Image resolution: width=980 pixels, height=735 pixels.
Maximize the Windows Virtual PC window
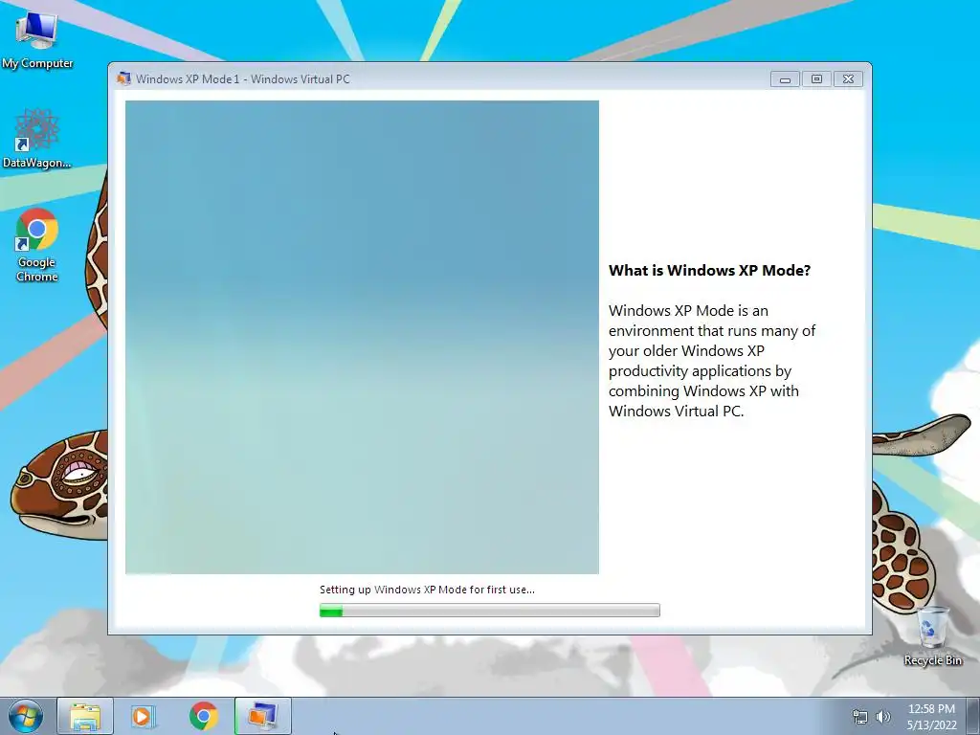[816, 79]
